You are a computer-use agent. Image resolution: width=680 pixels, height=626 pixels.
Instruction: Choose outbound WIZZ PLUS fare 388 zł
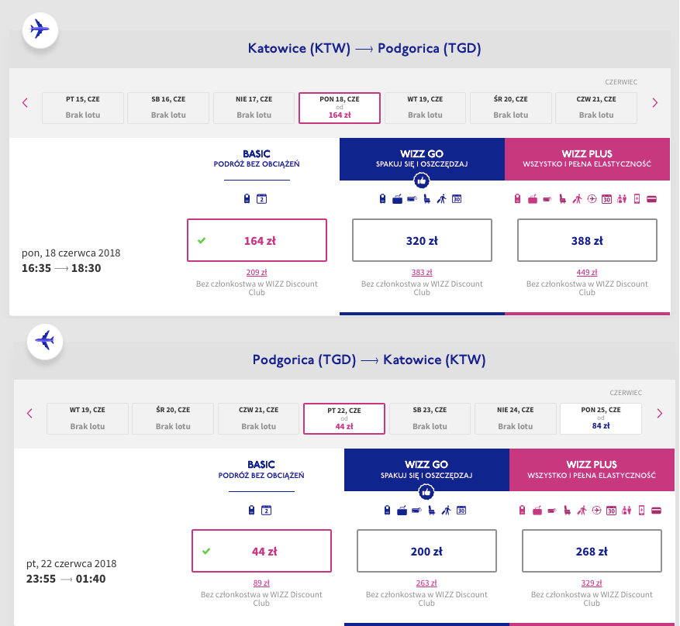pyautogui.click(x=587, y=240)
